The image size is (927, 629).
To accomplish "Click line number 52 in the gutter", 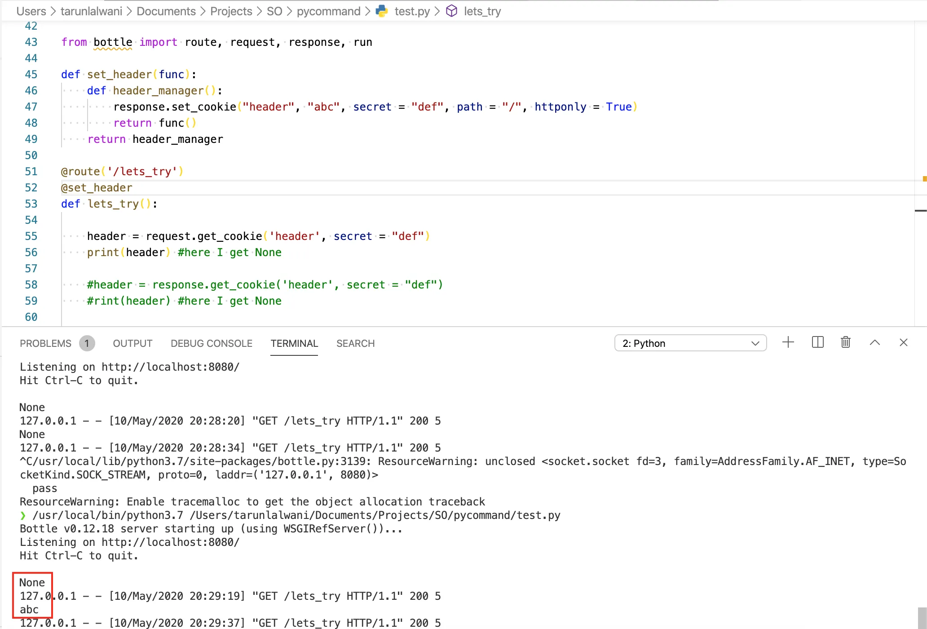I will 31,188.
